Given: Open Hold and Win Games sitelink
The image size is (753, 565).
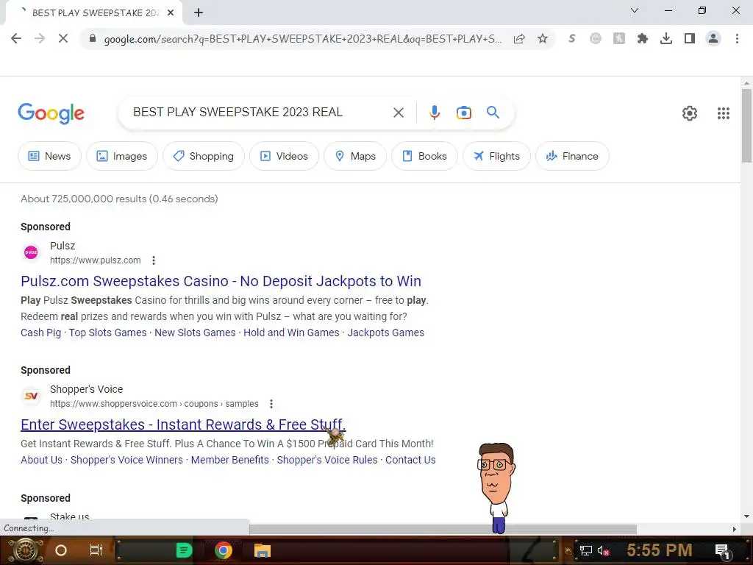Looking at the screenshot, I should click(x=291, y=333).
